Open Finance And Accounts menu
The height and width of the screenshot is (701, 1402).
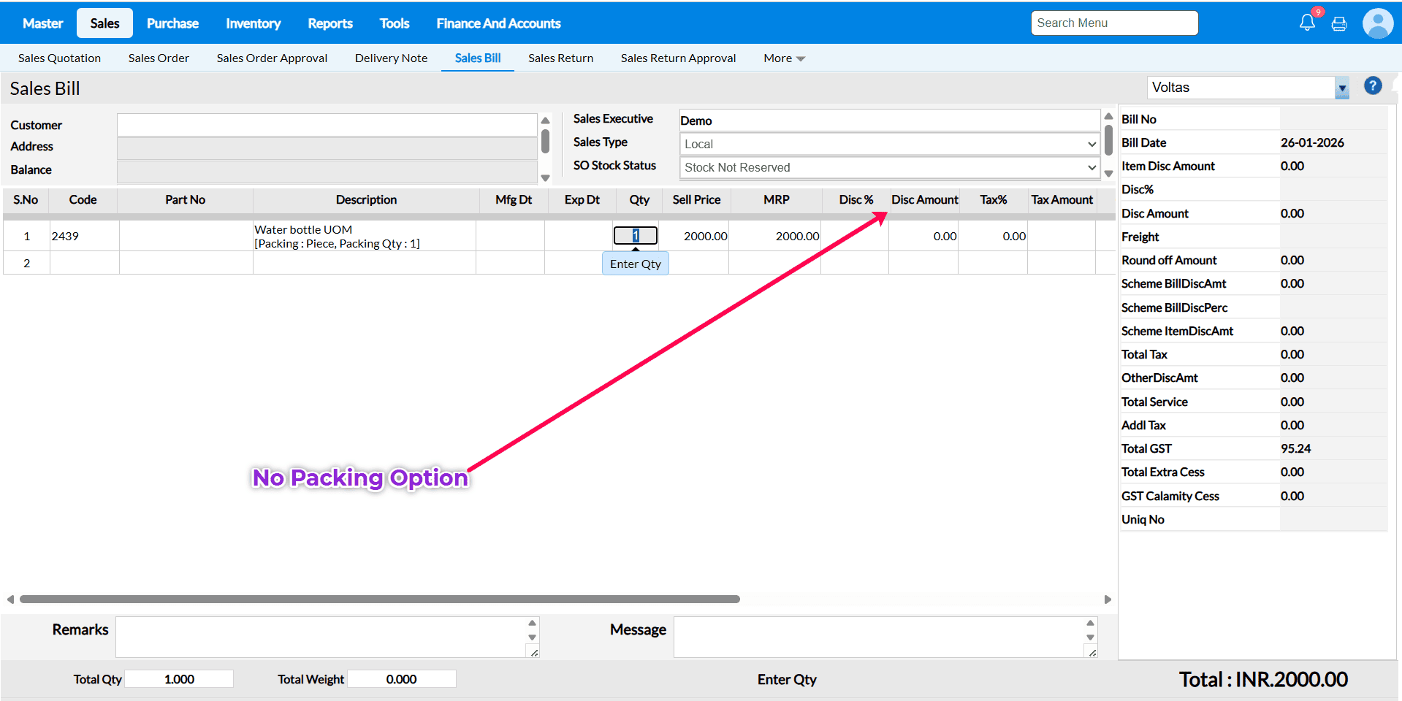click(x=498, y=23)
